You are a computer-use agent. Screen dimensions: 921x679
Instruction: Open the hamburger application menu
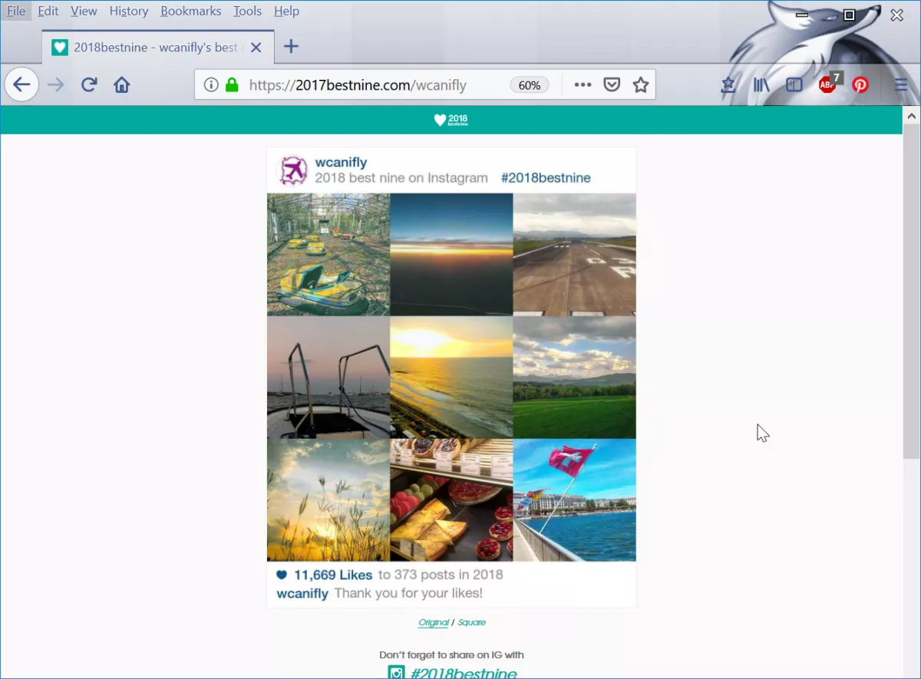click(901, 84)
